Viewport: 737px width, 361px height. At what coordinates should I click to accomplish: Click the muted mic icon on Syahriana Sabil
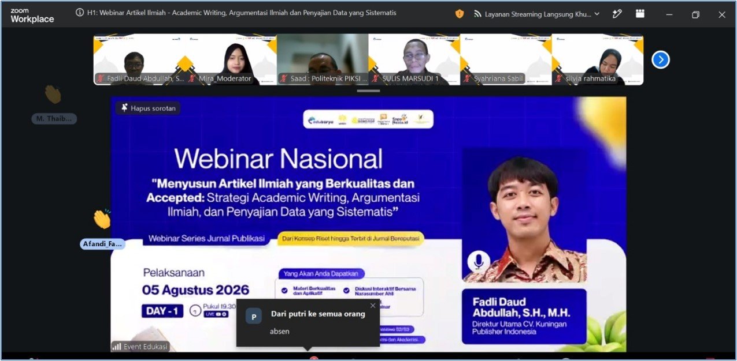tap(468, 78)
